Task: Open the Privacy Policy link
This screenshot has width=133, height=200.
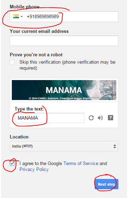Action: [x=34, y=169]
